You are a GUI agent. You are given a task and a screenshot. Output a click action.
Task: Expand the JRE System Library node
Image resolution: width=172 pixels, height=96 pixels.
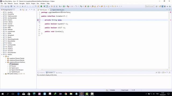click(4, 74)
